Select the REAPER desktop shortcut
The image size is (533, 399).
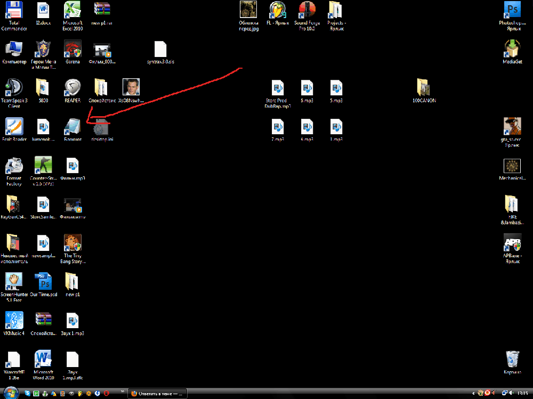click(x=72, y=87)
